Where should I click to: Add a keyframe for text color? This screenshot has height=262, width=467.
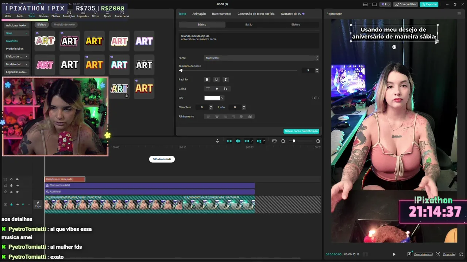pyautogui.click(x=315, y=98)
